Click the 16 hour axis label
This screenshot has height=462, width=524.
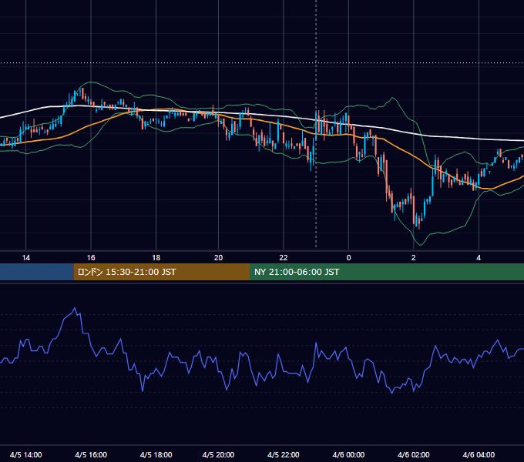coord(91,258)
